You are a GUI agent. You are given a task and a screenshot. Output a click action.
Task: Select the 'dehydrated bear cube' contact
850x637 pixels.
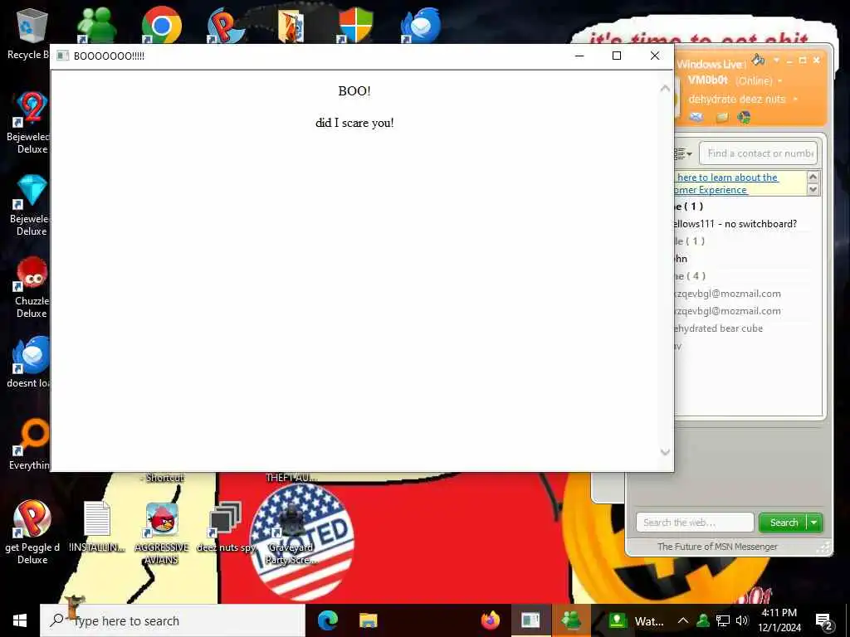click(719, 328)
